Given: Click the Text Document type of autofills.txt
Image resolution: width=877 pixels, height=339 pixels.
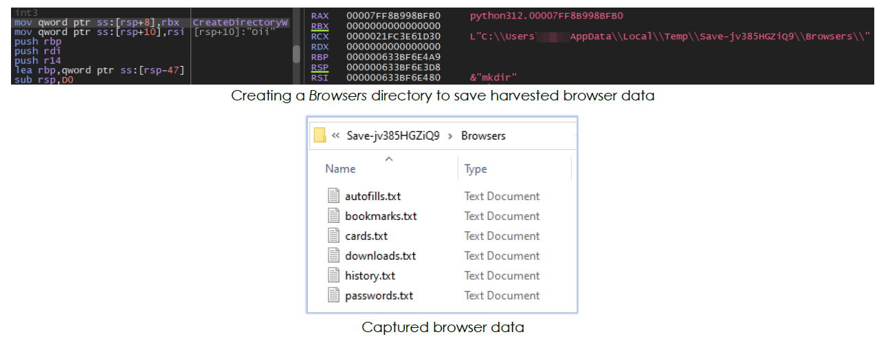Looking at the screenshot, I should click(x=502, y=196).
